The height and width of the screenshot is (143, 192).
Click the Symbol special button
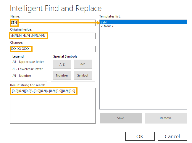point(83,75)
